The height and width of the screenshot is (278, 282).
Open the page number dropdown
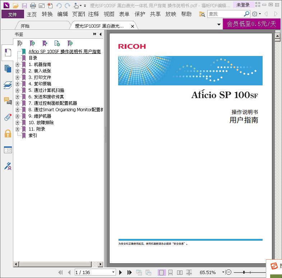pos(113,272)
